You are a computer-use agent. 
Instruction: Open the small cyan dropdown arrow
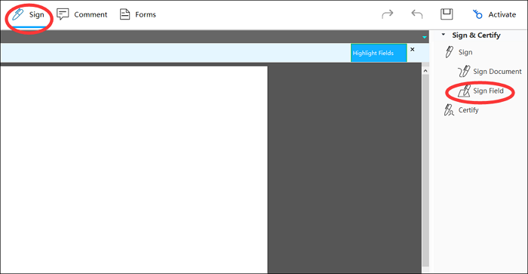[x=425, y=37]
